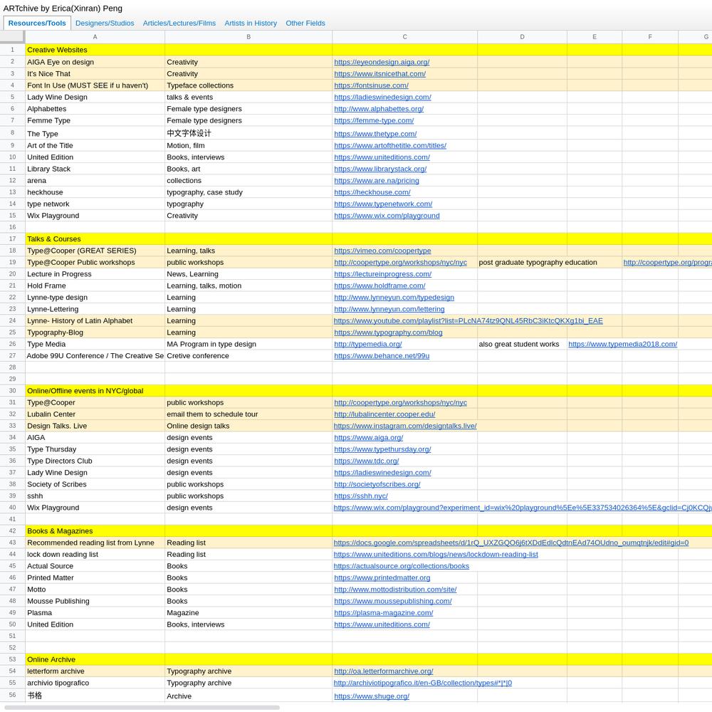
Task: Open the tdc.org link
Action: (367, 461)
